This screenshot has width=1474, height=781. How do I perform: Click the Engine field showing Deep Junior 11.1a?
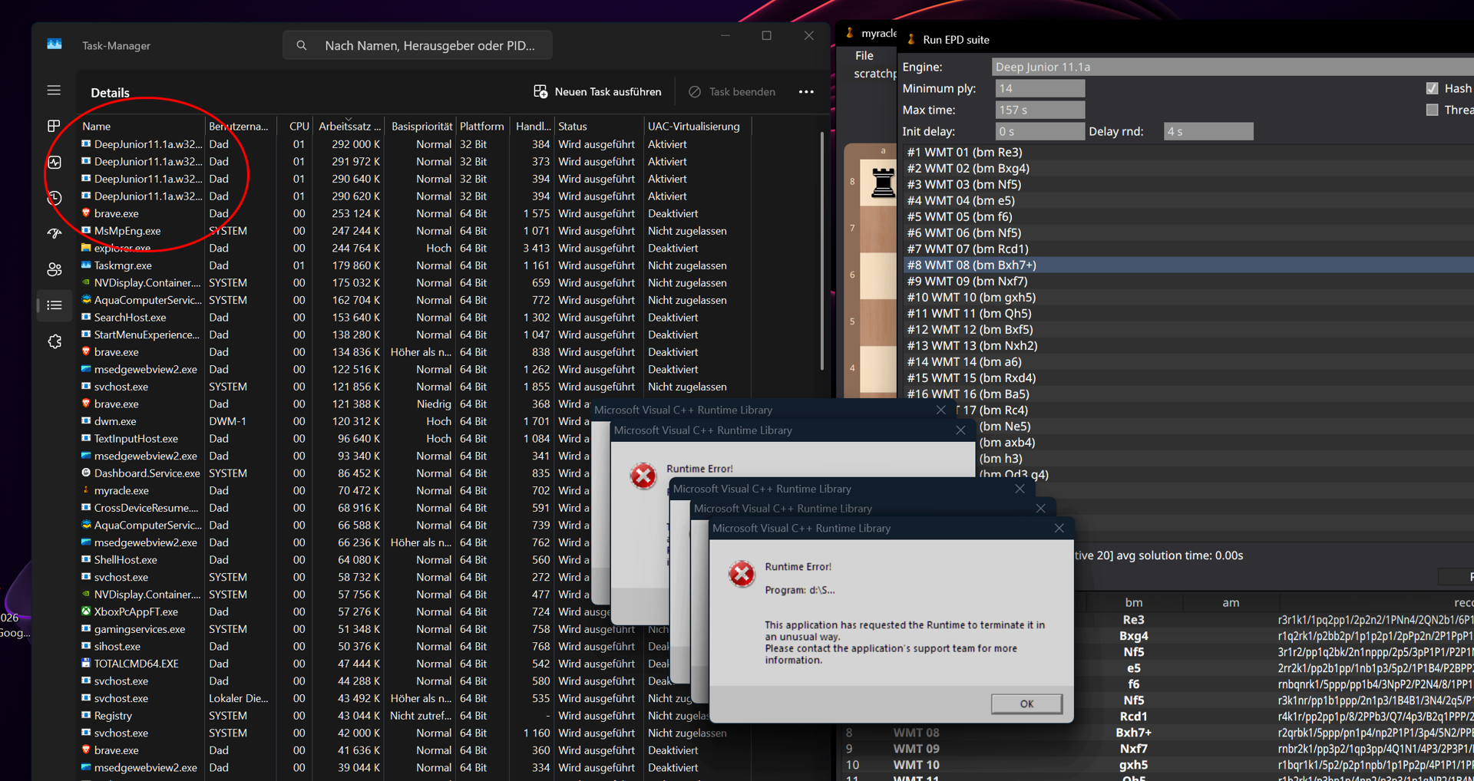(x=1233, y=67)
